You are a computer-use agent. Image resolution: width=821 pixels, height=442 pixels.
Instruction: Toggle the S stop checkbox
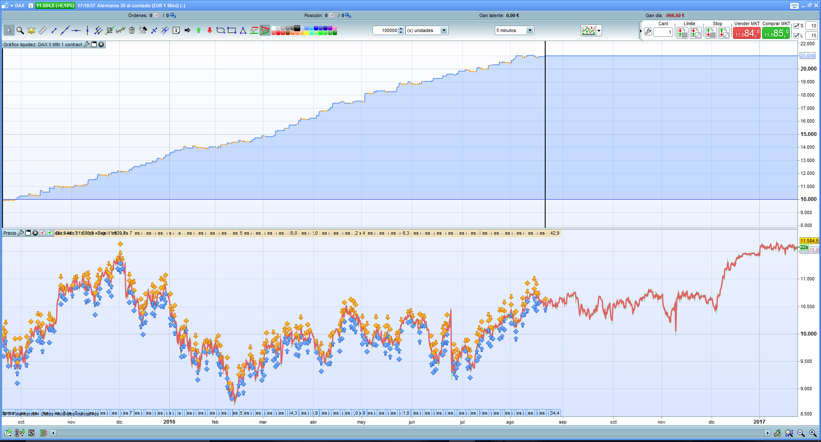(x=796, y=26)
